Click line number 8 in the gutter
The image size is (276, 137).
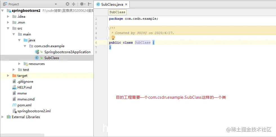click(x=96, y=52)
